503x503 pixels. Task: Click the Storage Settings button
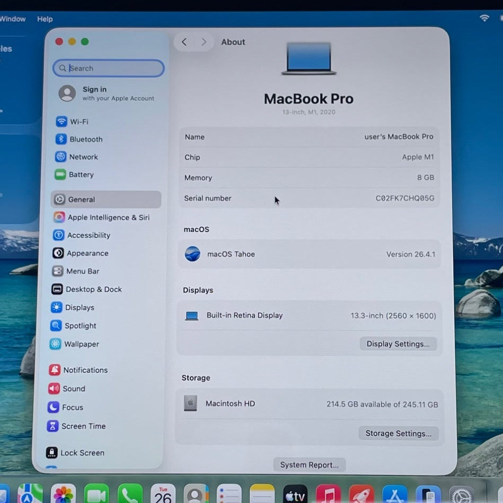pos(399,434)
